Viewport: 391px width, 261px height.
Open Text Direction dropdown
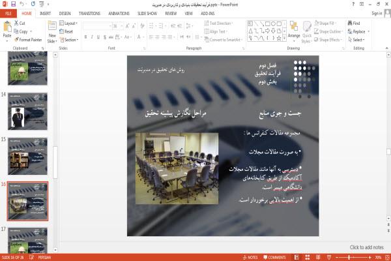(218, 23)
